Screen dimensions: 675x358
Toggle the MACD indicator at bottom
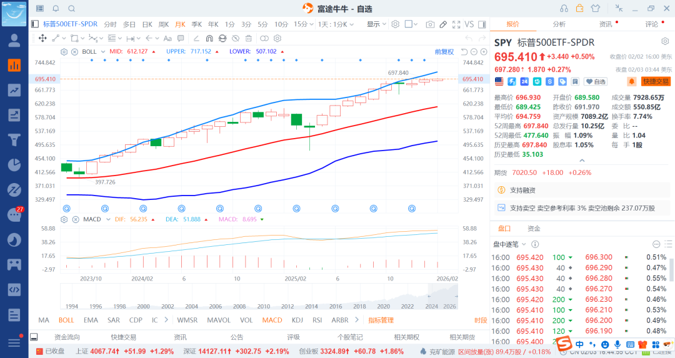(272, 320)
